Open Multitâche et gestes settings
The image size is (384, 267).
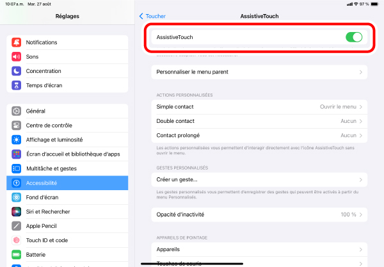coord(67,168)
